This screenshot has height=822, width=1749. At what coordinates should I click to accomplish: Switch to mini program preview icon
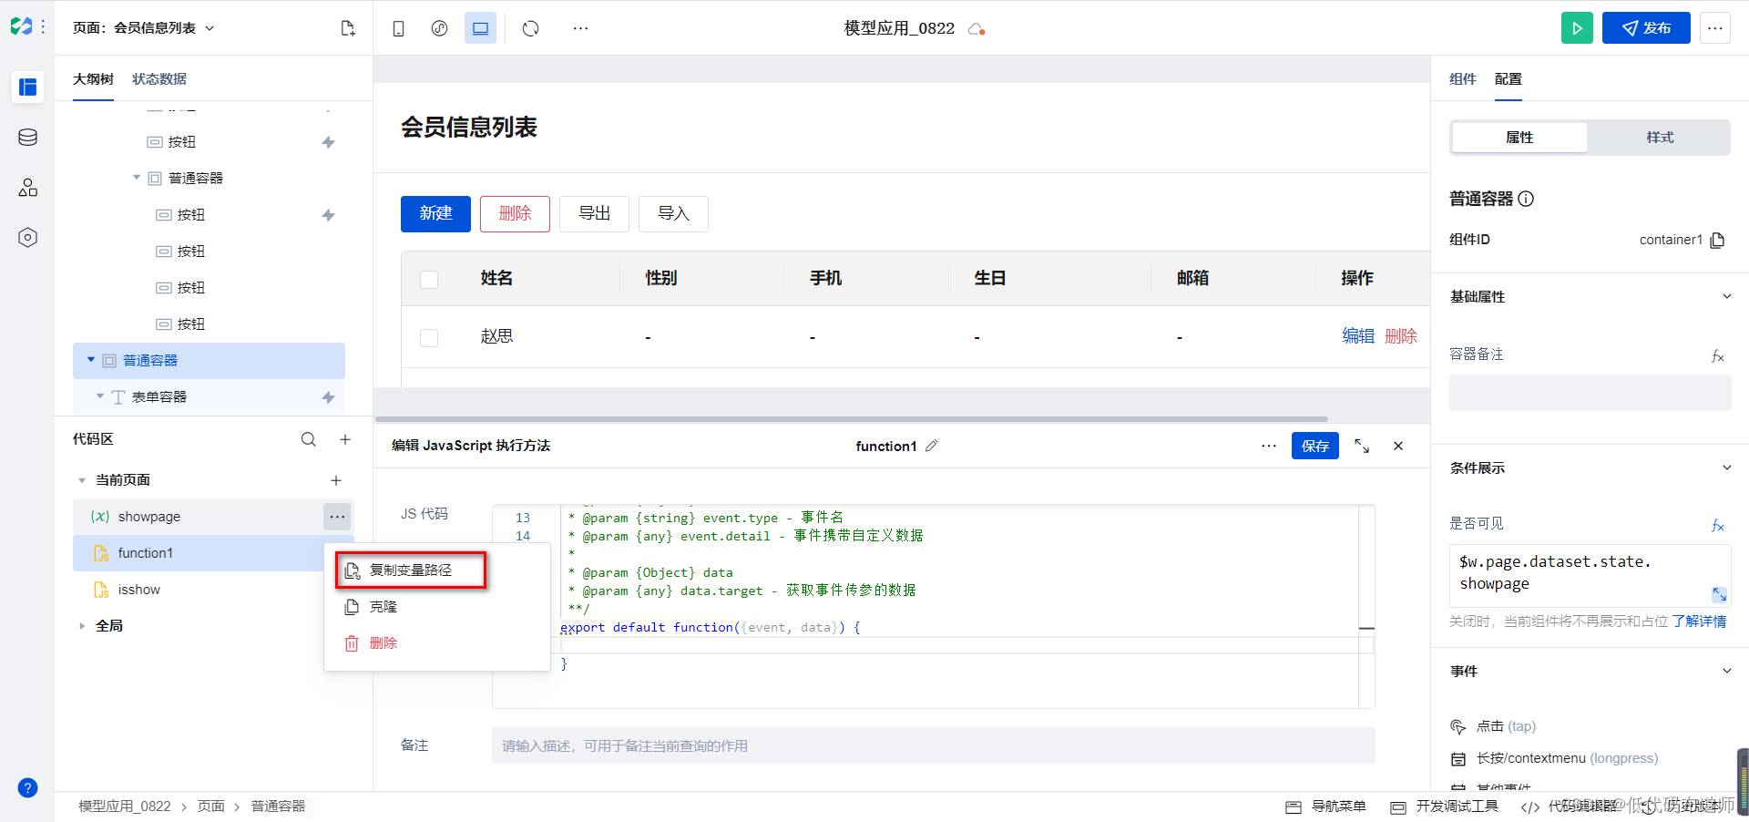pyautogui.click(x=439, y=28)
